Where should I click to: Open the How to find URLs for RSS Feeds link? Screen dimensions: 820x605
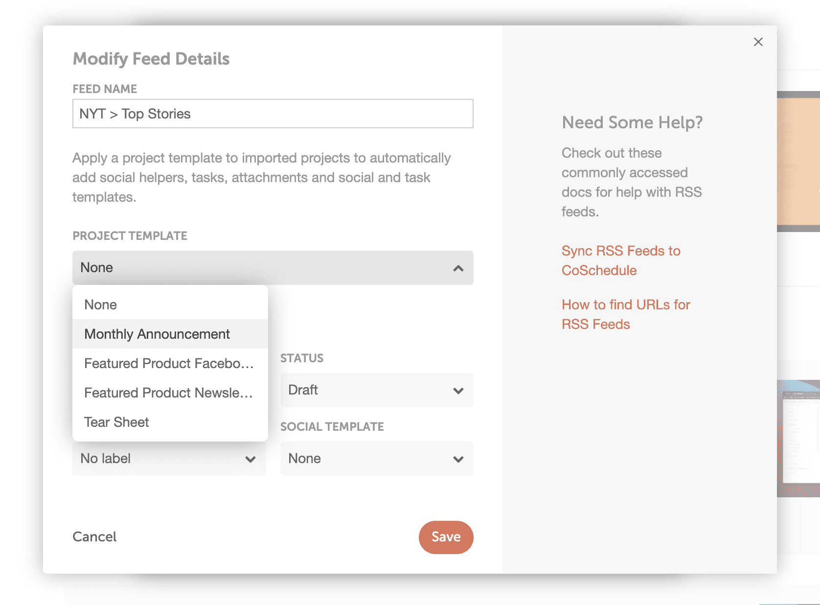pos(625,314)
